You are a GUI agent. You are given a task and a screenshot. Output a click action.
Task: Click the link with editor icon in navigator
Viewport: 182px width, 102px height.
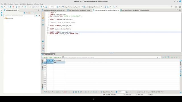[36, 13]
